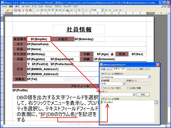Click the Compile report icon
This screenshot has width=171, height=128.
coord(114,10)
